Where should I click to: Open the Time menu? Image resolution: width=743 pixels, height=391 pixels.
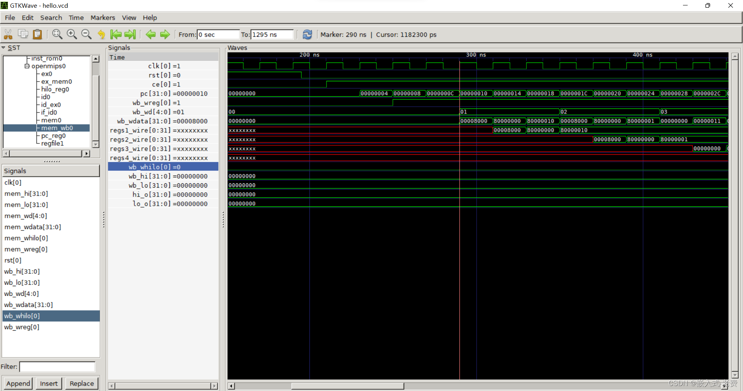(x=76, y=18)
